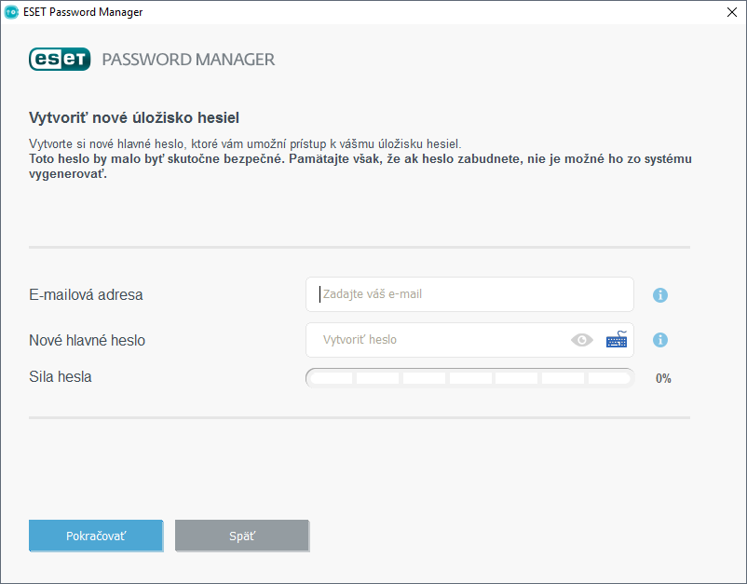Click the 'PASSWORD MANAGER' title text
Screen dimensions: 747x584
click(188, 60)
